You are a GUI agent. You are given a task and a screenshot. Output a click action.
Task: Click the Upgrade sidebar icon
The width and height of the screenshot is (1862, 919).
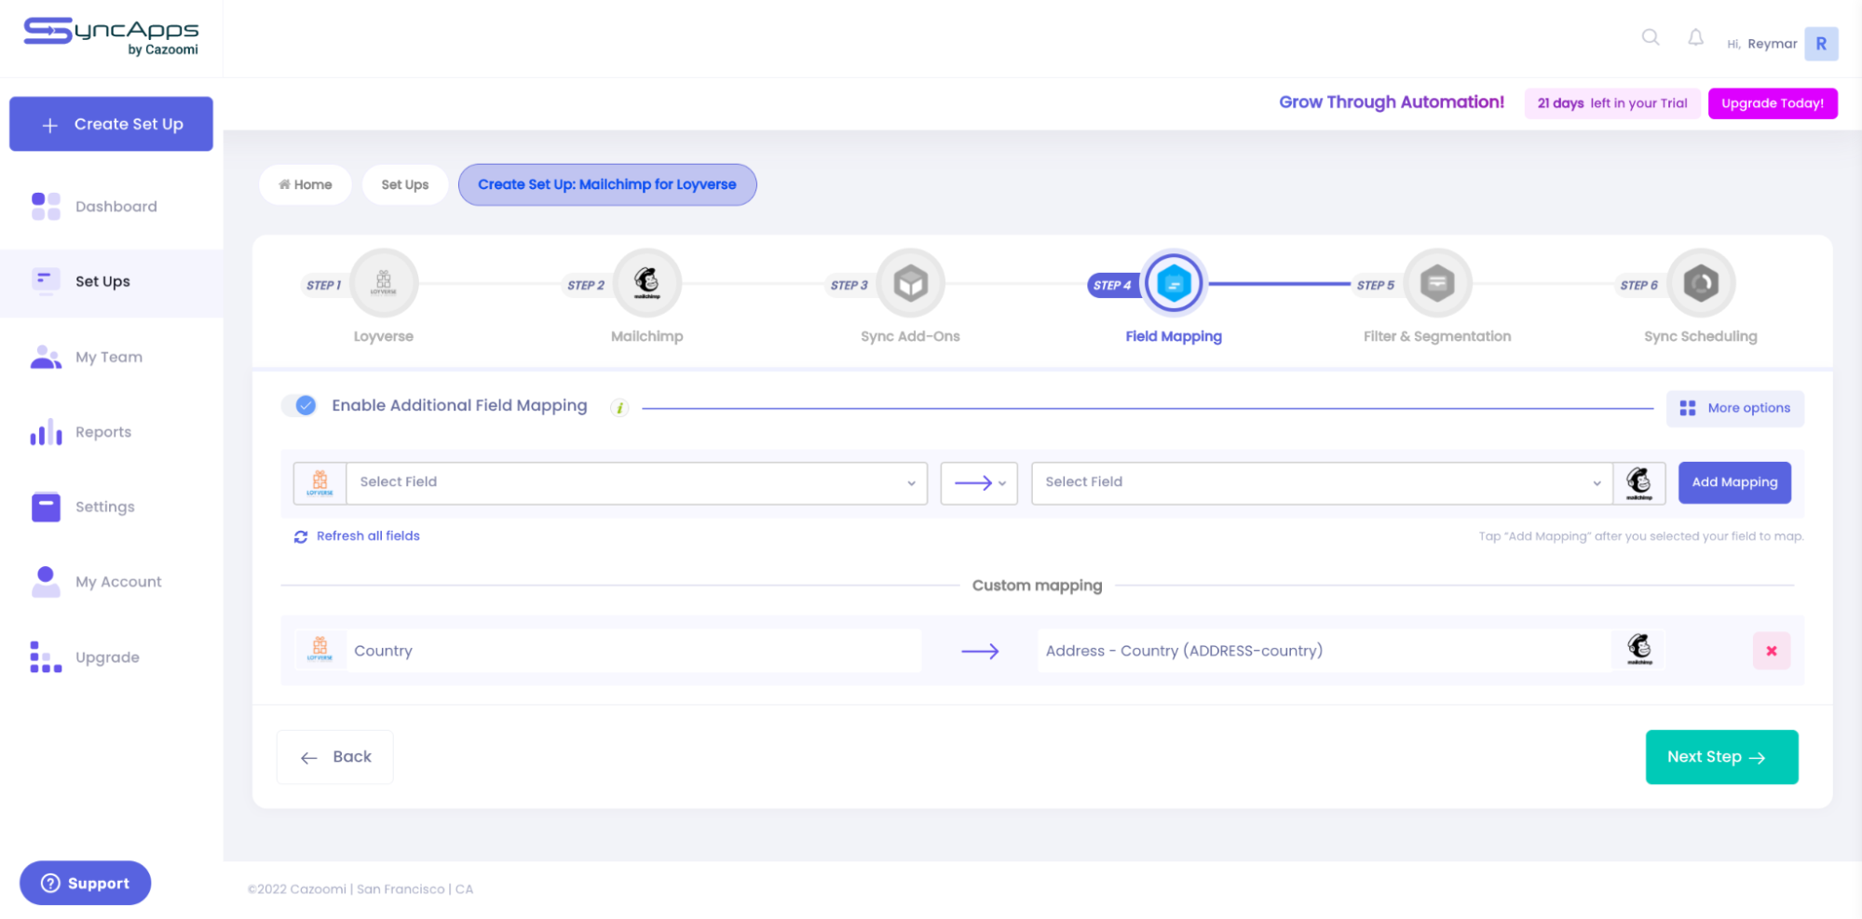point(46,656)
